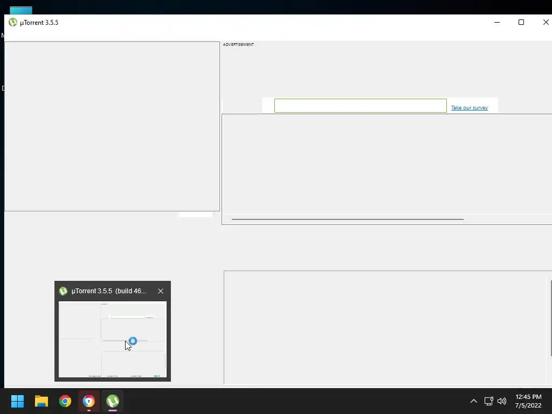Close the µTorrent taskbar preview window
The width and height of the screenshot is (552, 414).
pos(161,291)
